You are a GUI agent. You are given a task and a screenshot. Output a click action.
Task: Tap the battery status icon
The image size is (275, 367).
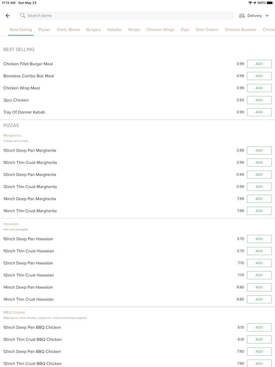click(x=270, y=3)
